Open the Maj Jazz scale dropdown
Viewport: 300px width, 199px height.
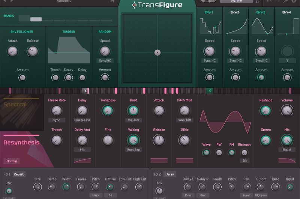click(133, 120)
